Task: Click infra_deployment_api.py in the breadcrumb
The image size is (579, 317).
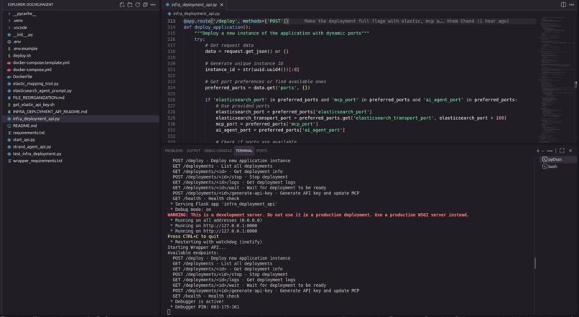Action: [x=196, y=14]
